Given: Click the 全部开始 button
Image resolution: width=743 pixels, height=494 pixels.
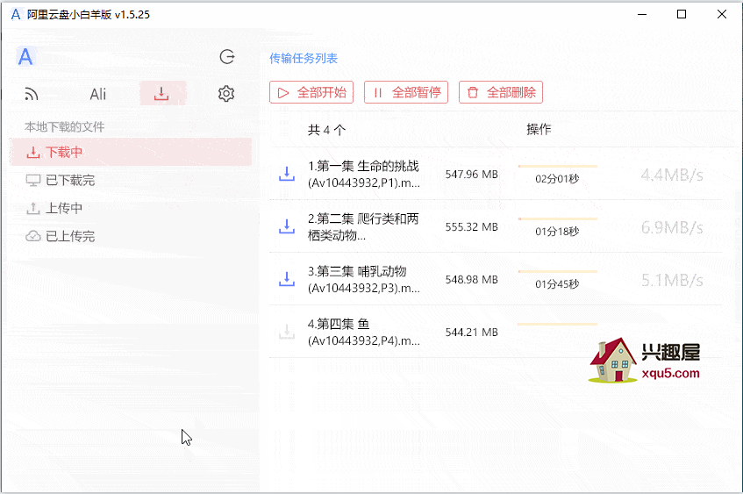Looking at the screenshot, I should [x=311, y=92].
